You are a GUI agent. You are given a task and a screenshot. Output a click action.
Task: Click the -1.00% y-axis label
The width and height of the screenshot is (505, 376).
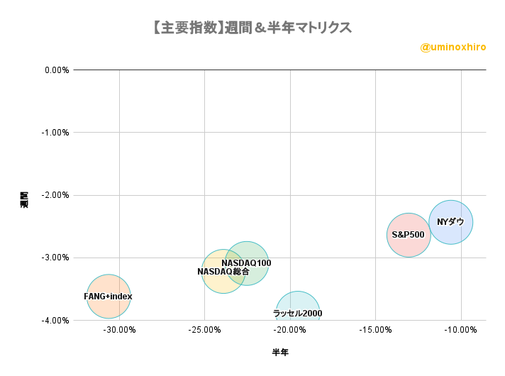pyautogui.click(x=55, y=133)
